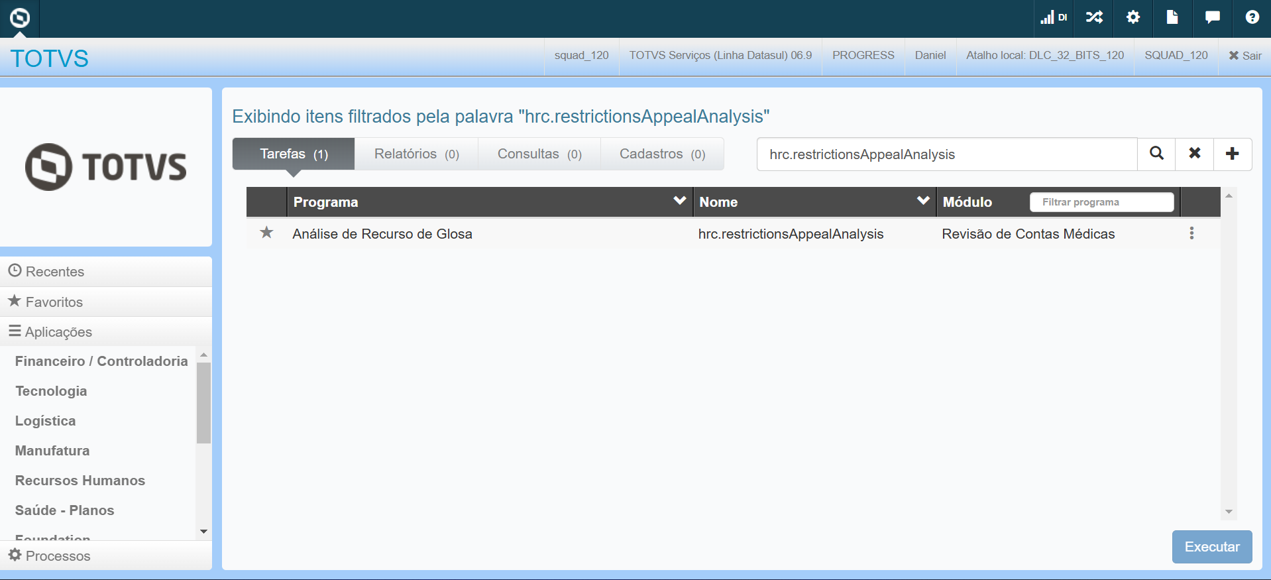Click the shuffle arrows icon
The height and width of the screenshot is (580, 1271).
coord(1094,18)
